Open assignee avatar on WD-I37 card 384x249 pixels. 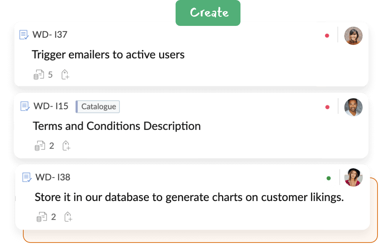click(353, 36)
